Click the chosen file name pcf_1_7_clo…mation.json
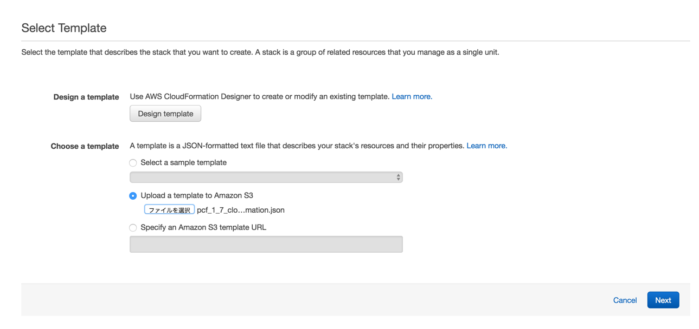 pyautogui.click(x=241, y=210)
